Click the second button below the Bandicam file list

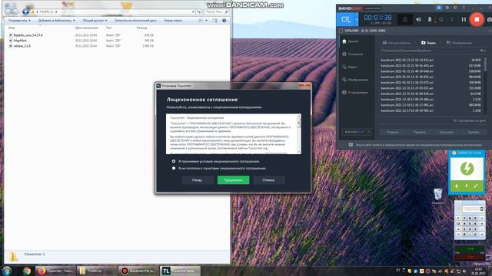[420, 132]
